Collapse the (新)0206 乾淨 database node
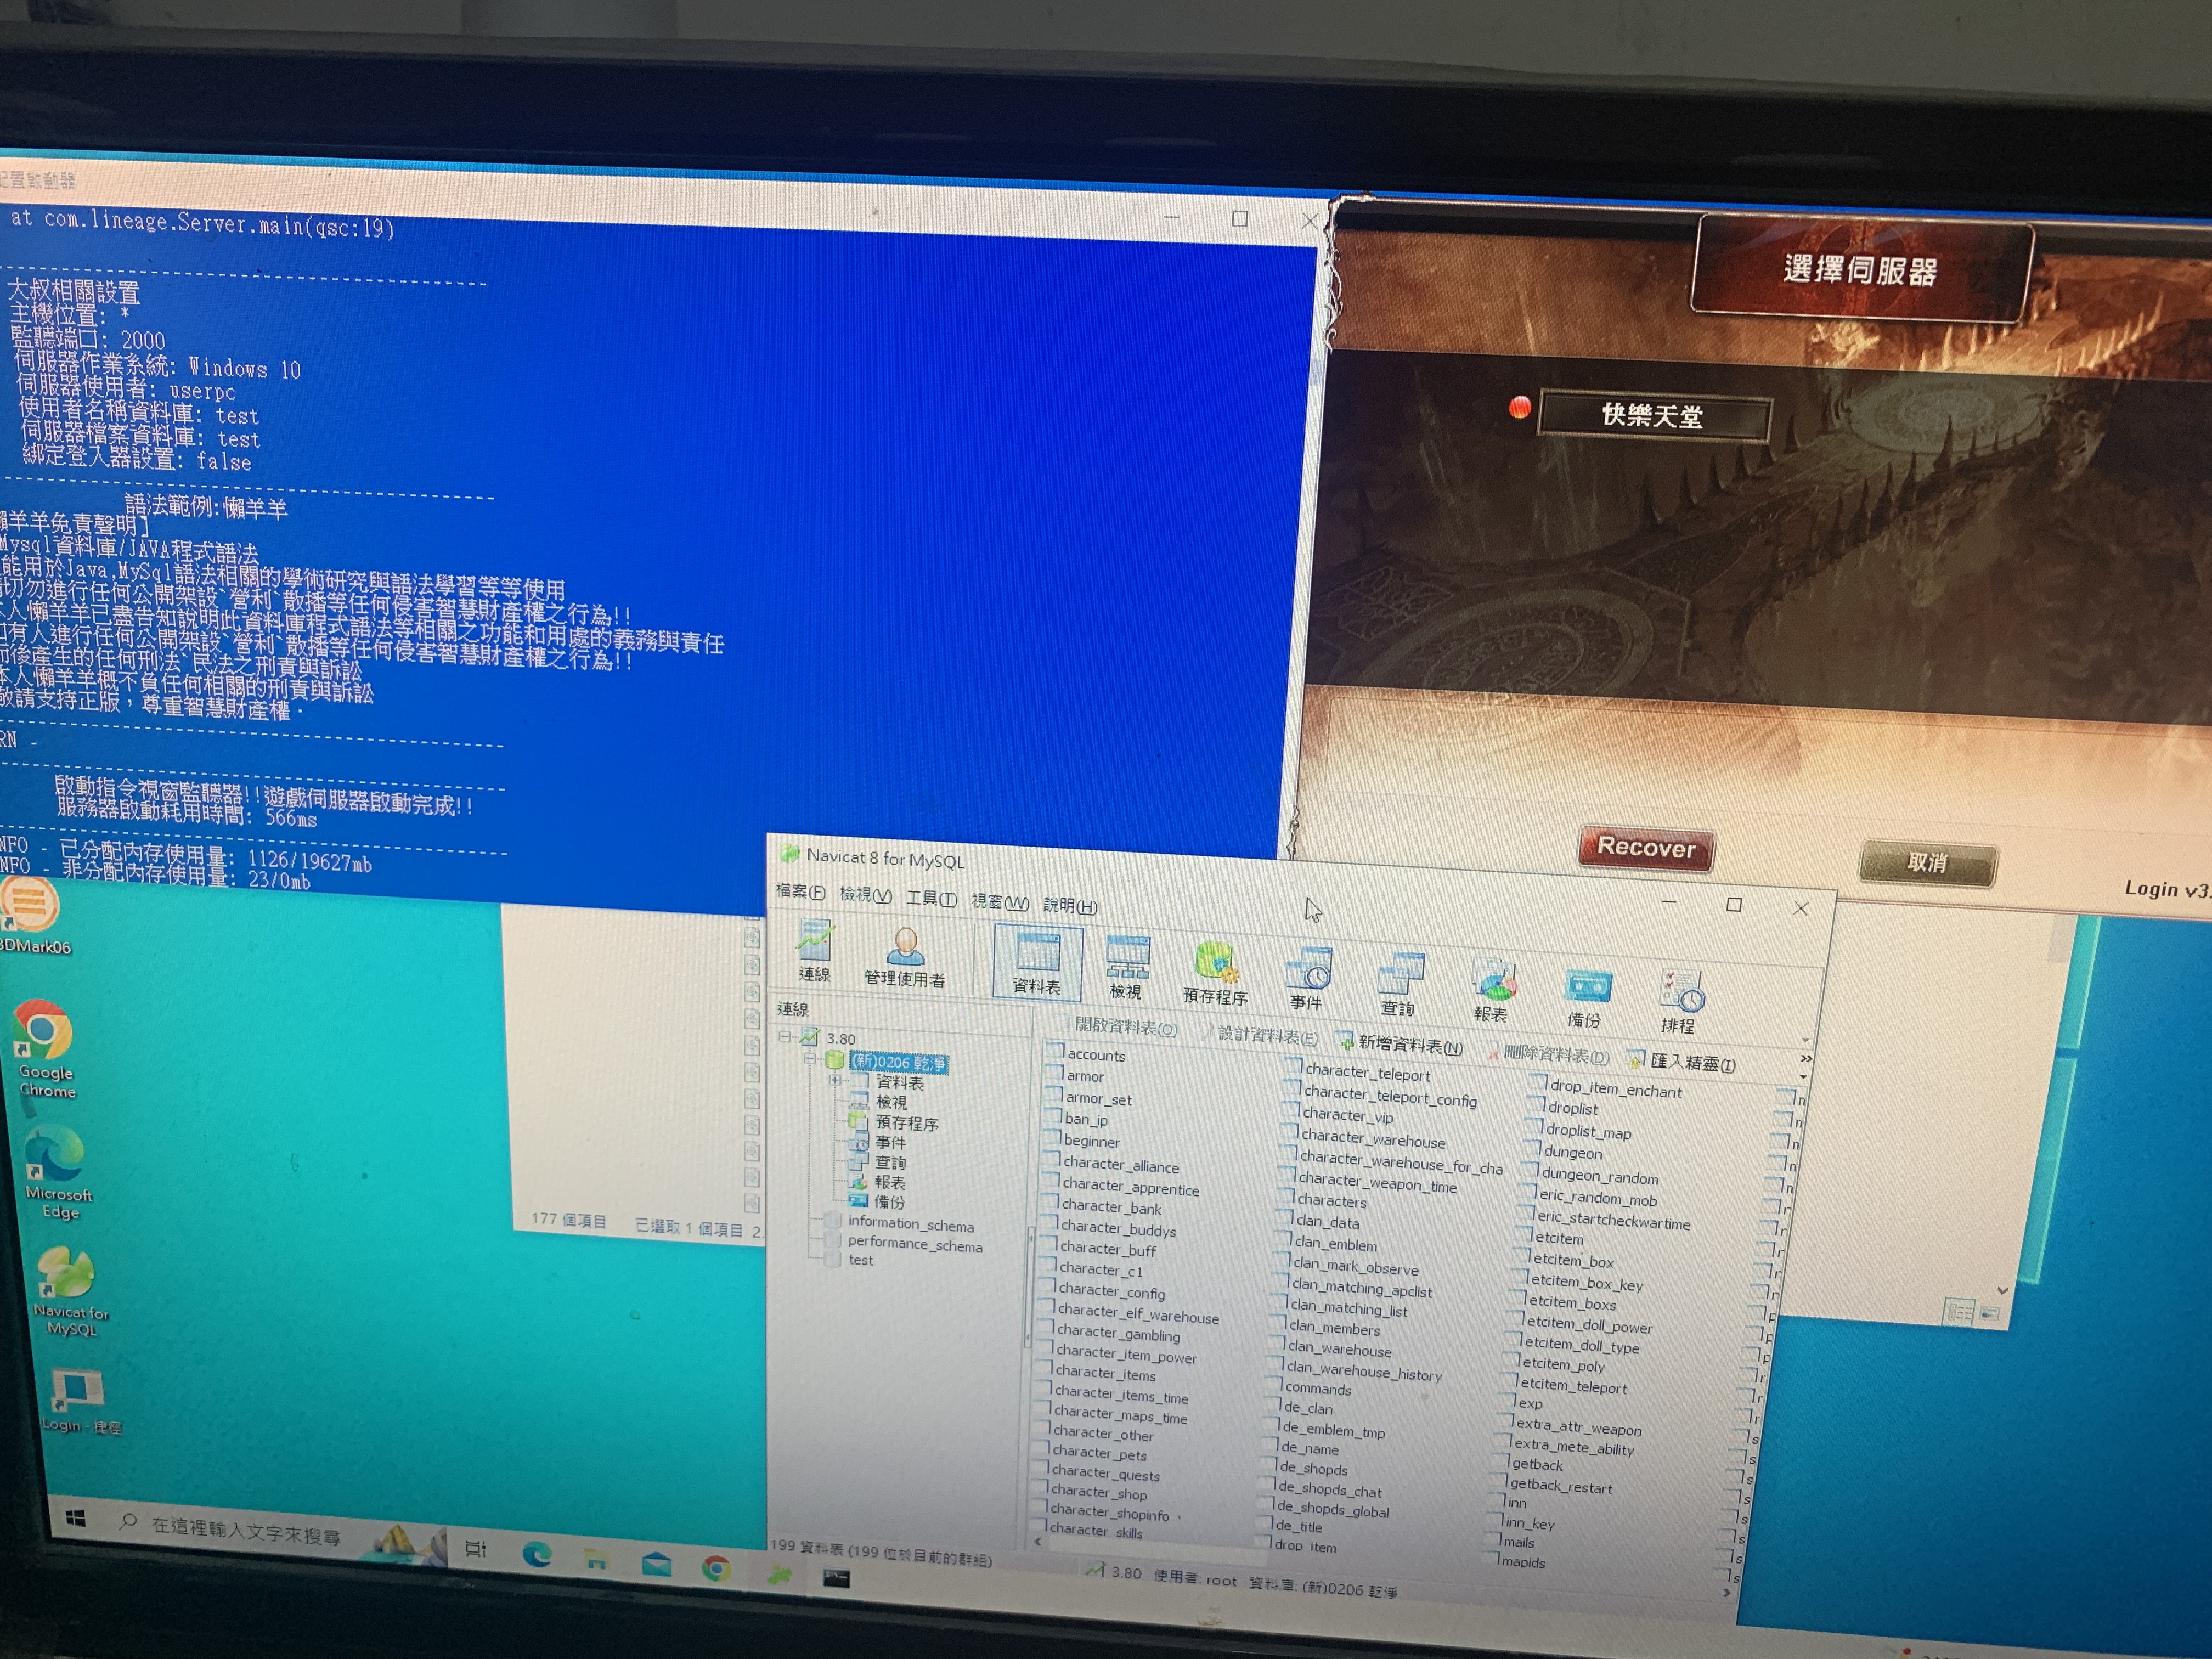This screenshot has width=2212, height=1659. 811,1058
